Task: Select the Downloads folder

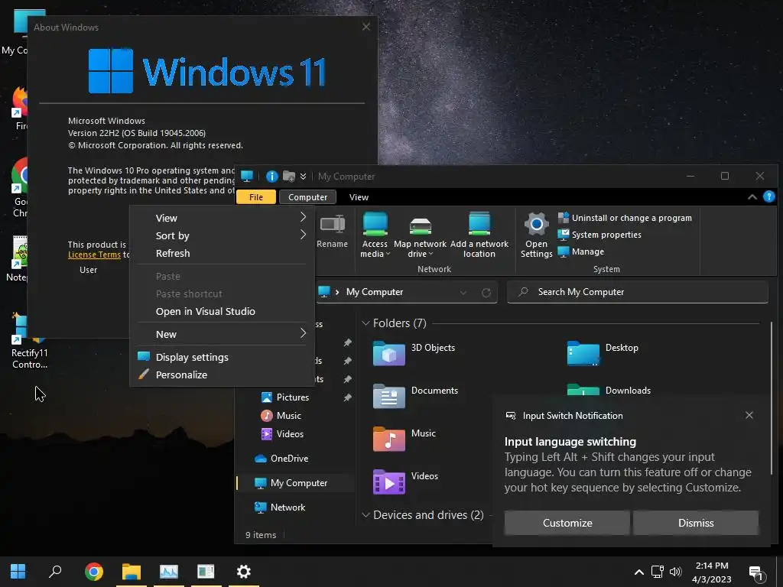Action: (x=609, y=391)
